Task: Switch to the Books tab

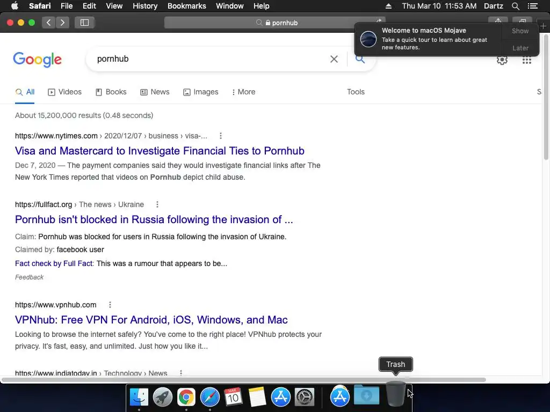Action: [111, 92]
